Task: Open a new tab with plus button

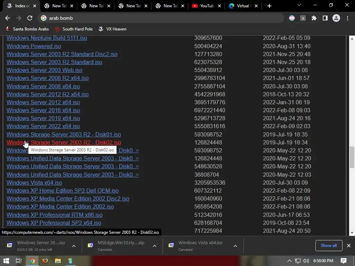Action: coord(269,6)
